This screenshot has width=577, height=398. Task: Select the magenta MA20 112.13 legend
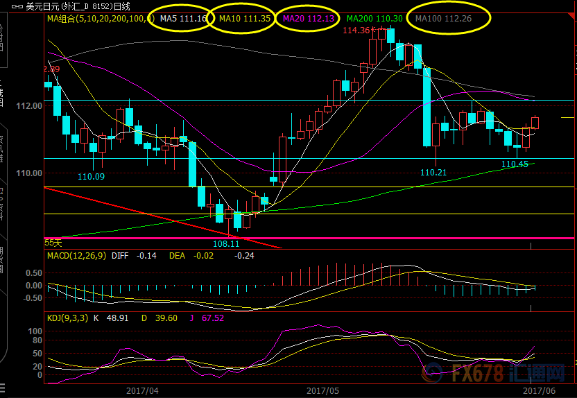(308, 19)
